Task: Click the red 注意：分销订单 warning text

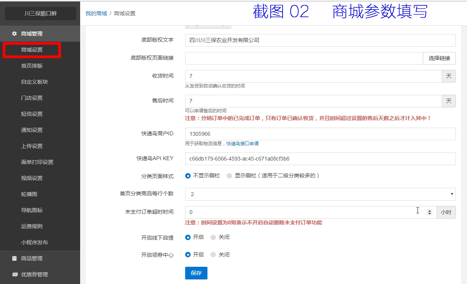Action: pos(308,118)
